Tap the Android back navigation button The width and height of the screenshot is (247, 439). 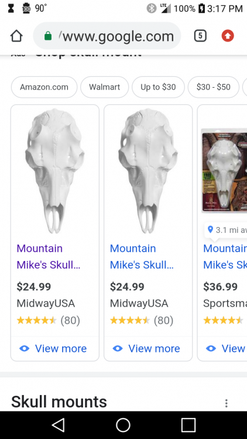pos(59,425)
